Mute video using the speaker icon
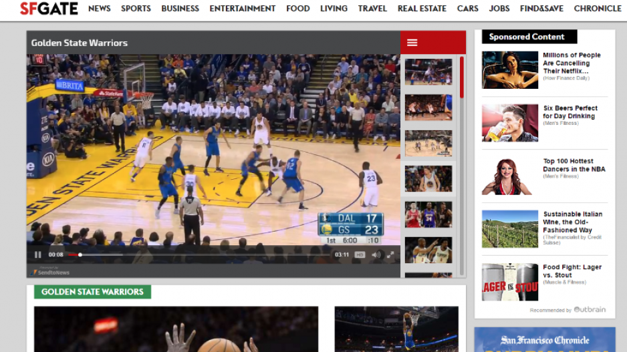 point(376,254)
